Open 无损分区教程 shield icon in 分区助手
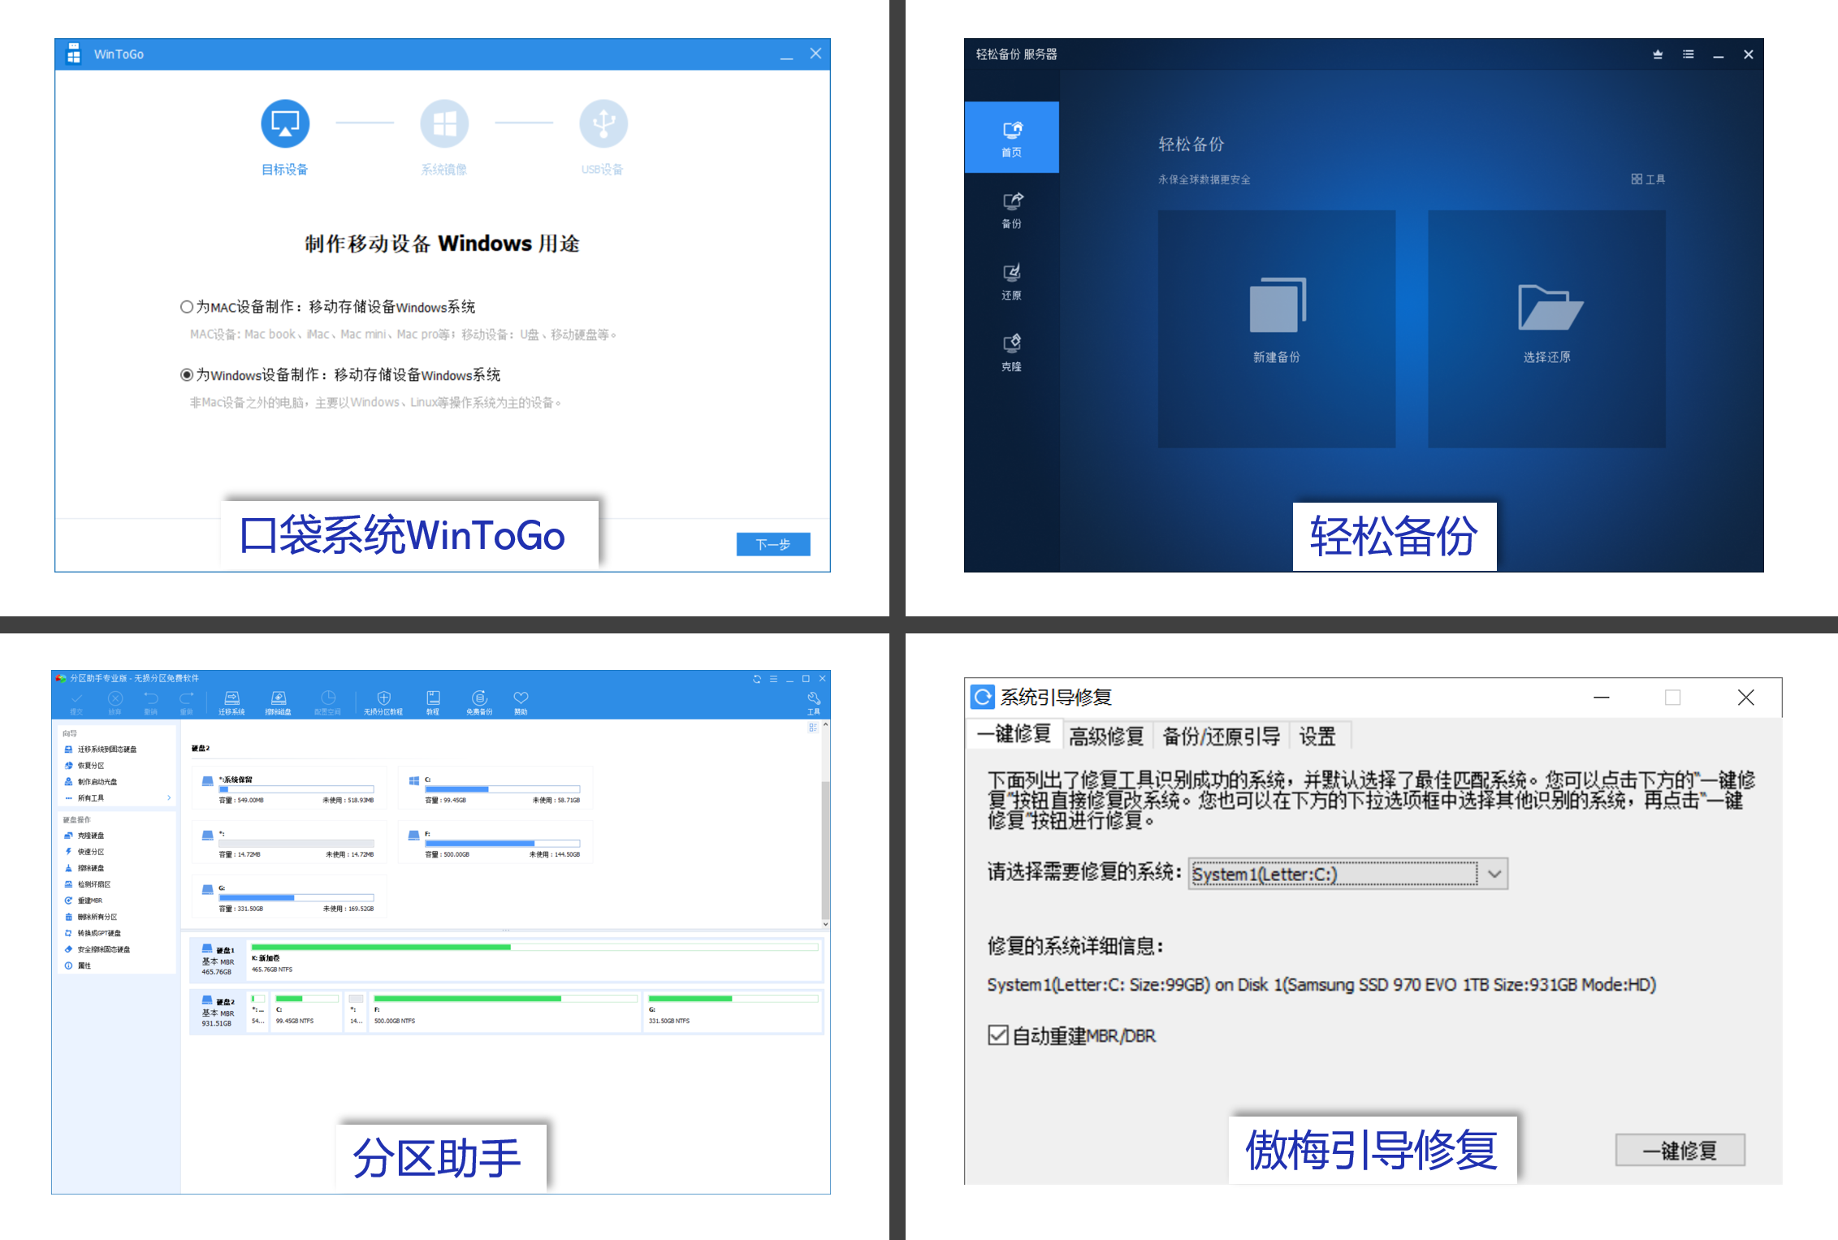This screenshot has height=1240, width=1838. coord(383,702)
